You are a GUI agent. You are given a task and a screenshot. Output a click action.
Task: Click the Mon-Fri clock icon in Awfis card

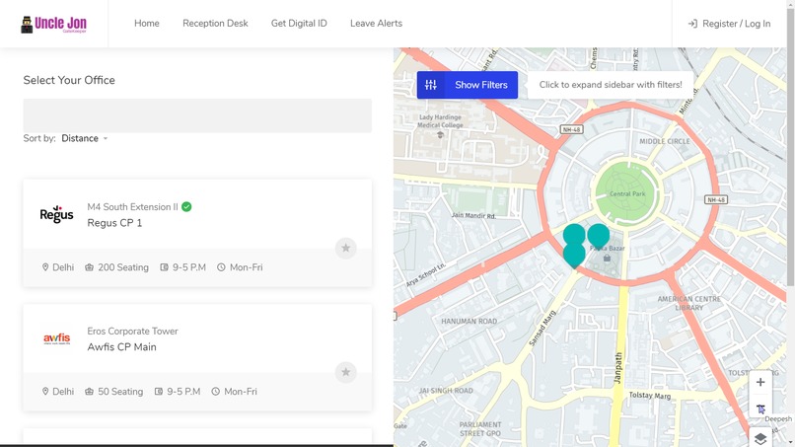(215, 392)
